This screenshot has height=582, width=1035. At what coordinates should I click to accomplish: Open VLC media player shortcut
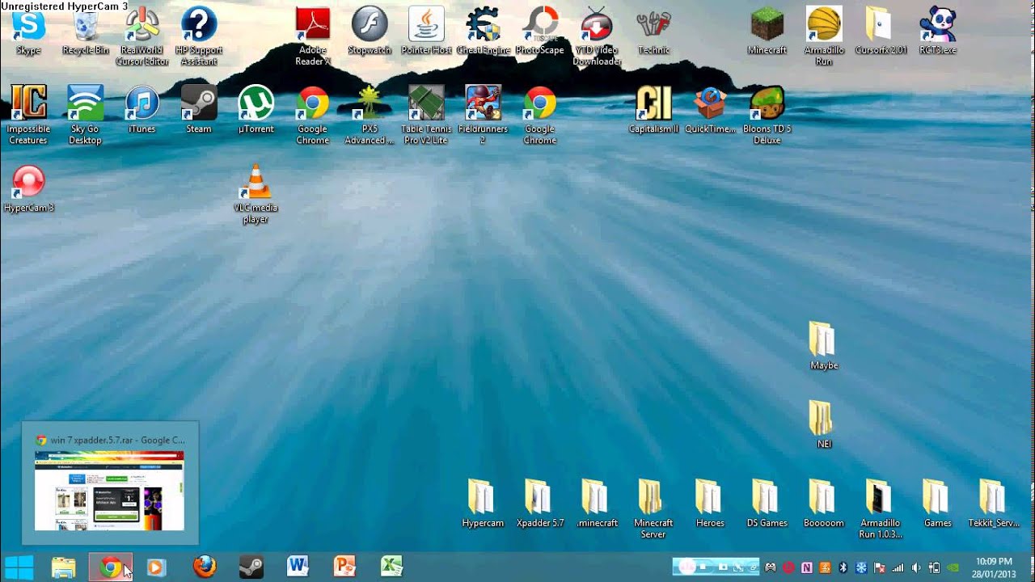click(256, 193)
